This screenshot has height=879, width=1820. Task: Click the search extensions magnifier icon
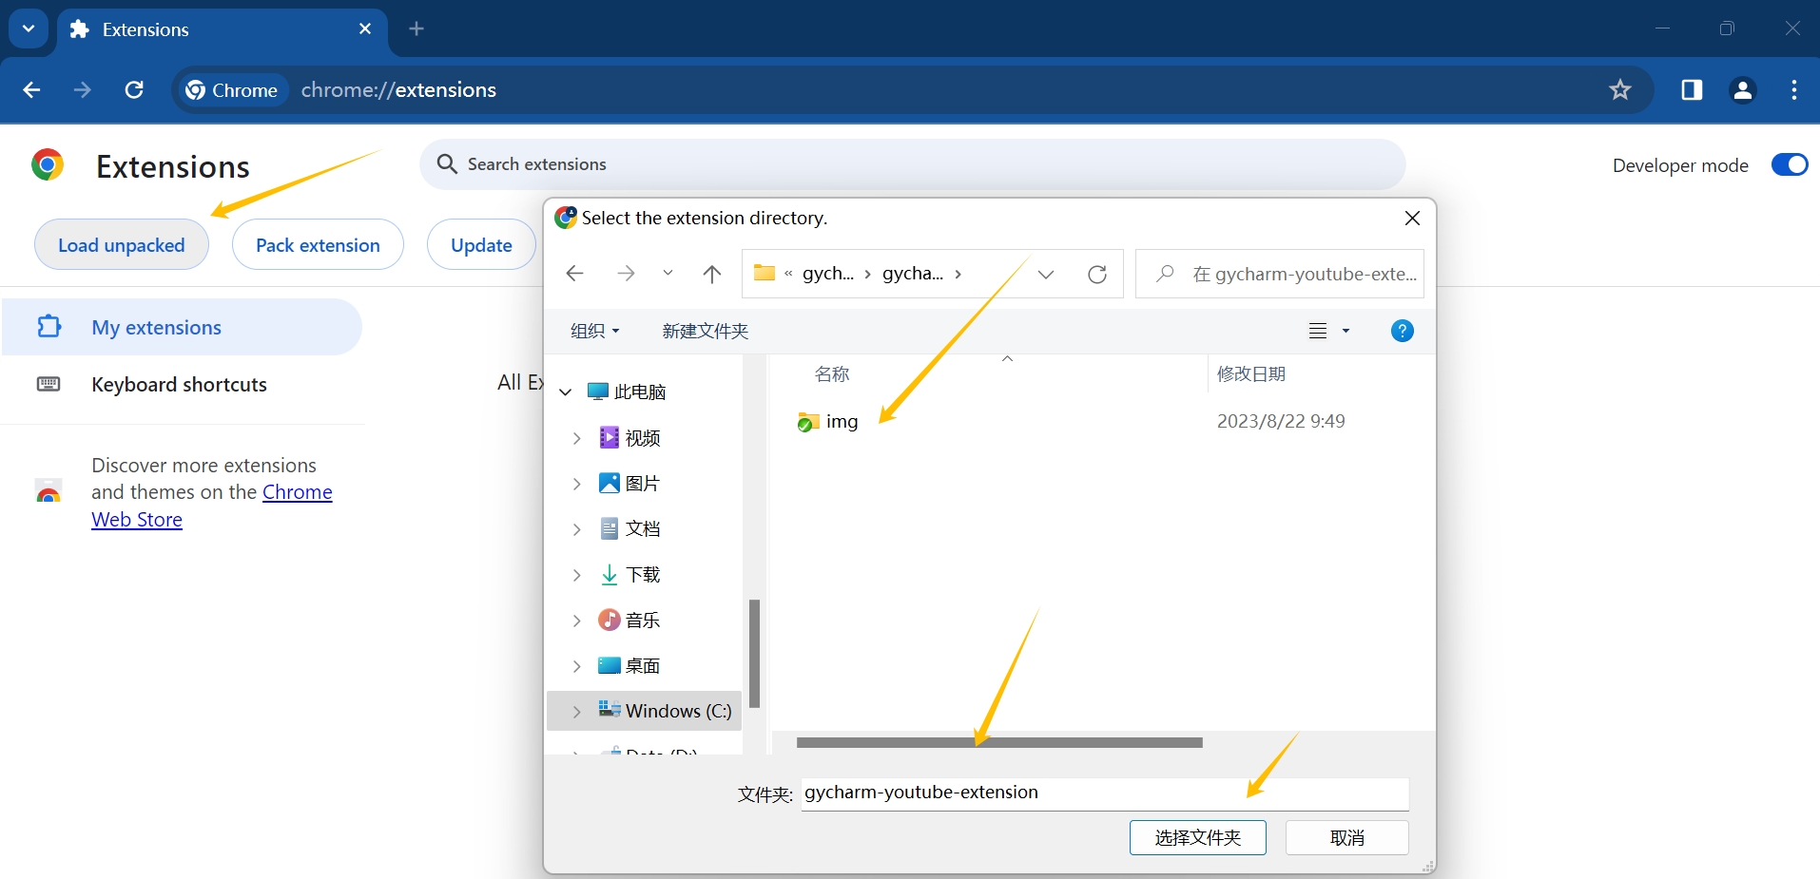(x=447, y=164)
